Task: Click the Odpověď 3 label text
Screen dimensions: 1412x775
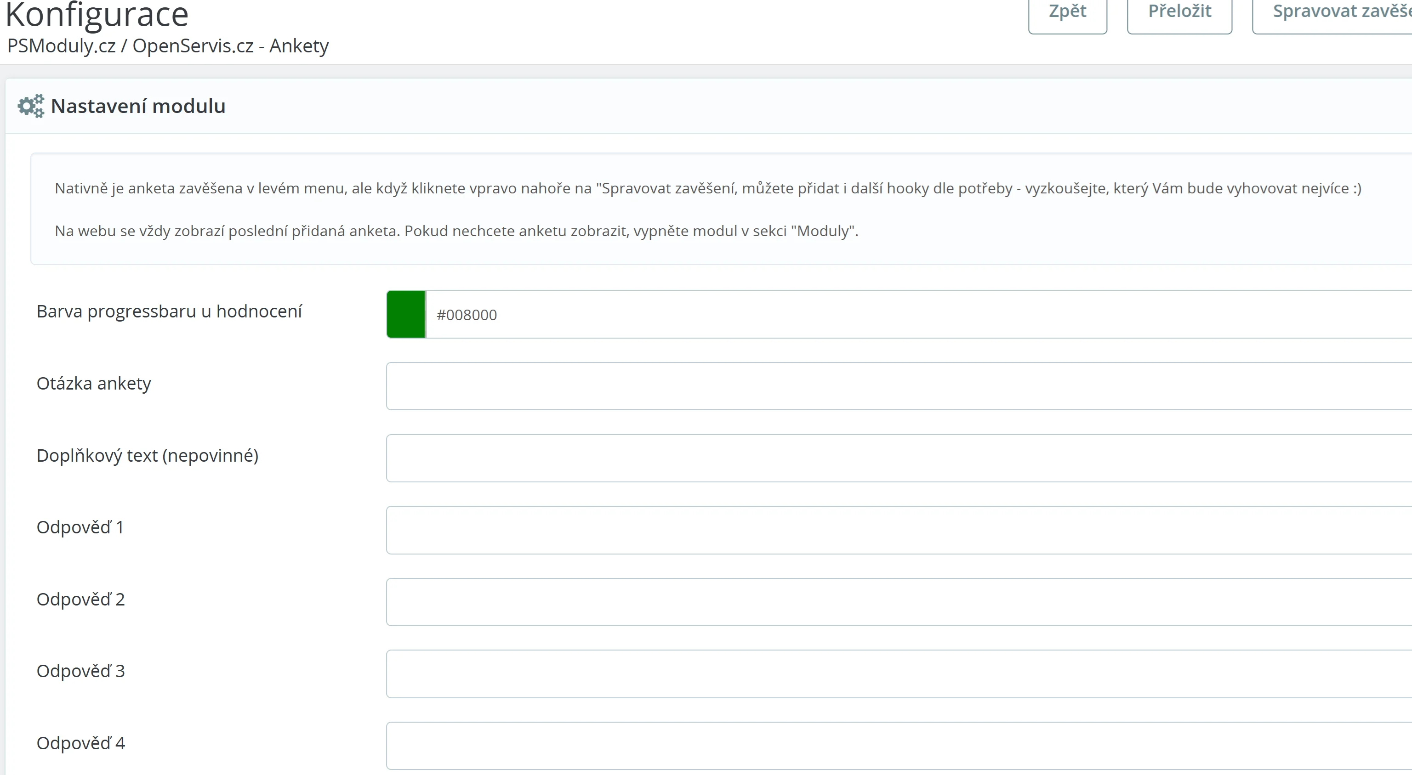Action: click(80, 671)
